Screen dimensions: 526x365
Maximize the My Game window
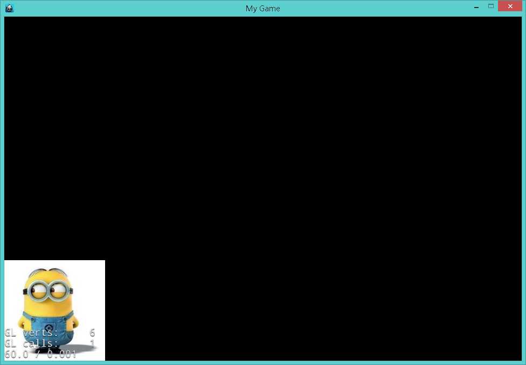point(491,6)
